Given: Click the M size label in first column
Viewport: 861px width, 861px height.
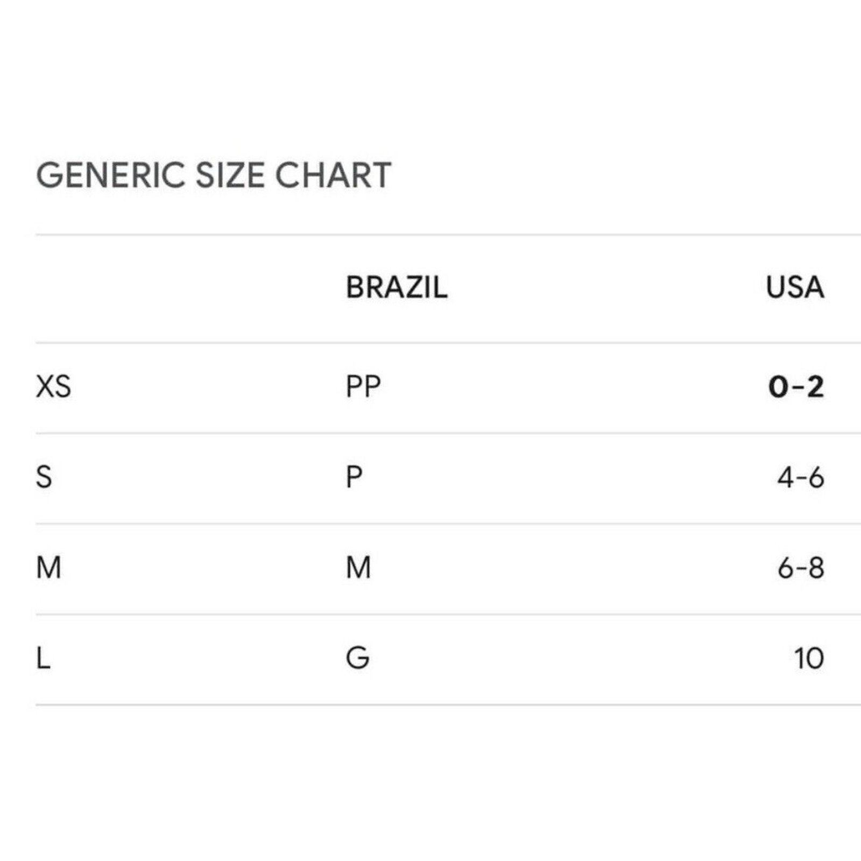Looking at the screenshot, I should (48, 567).
